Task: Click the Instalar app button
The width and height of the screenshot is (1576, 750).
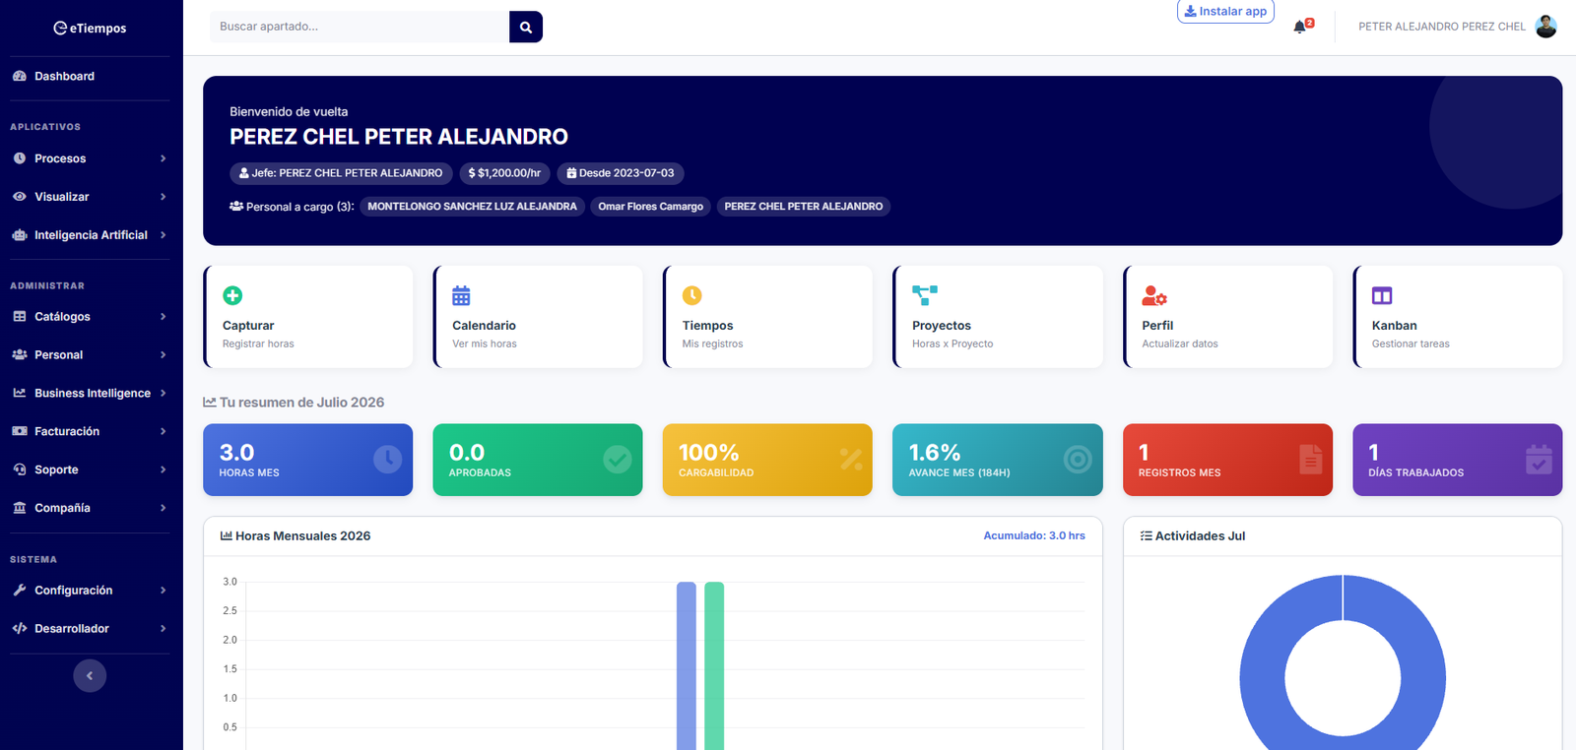Action: click(1225, 11)
